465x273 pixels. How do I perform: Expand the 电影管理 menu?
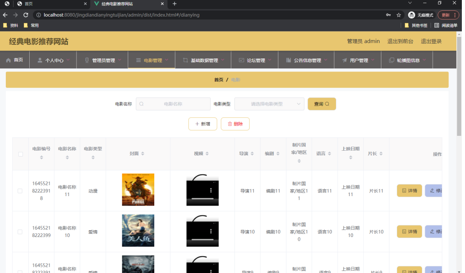click(x=152, y=60)
